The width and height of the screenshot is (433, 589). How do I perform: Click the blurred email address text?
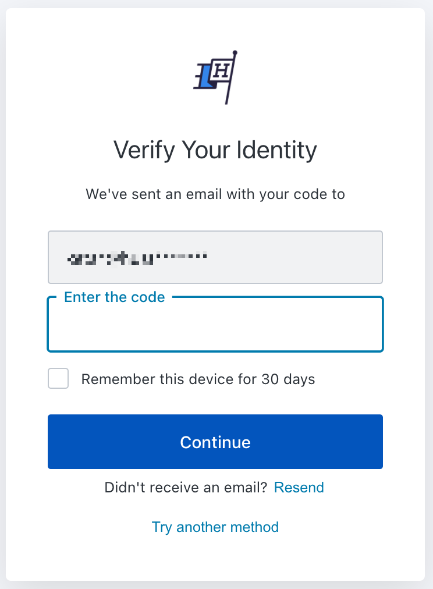[137, 258]
